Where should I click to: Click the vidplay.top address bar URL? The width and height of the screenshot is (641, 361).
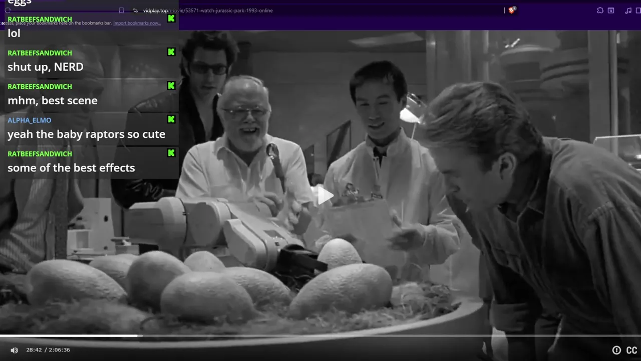tap(208, 11)
